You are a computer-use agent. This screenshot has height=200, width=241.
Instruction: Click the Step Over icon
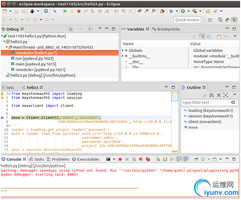coord(100,11)
